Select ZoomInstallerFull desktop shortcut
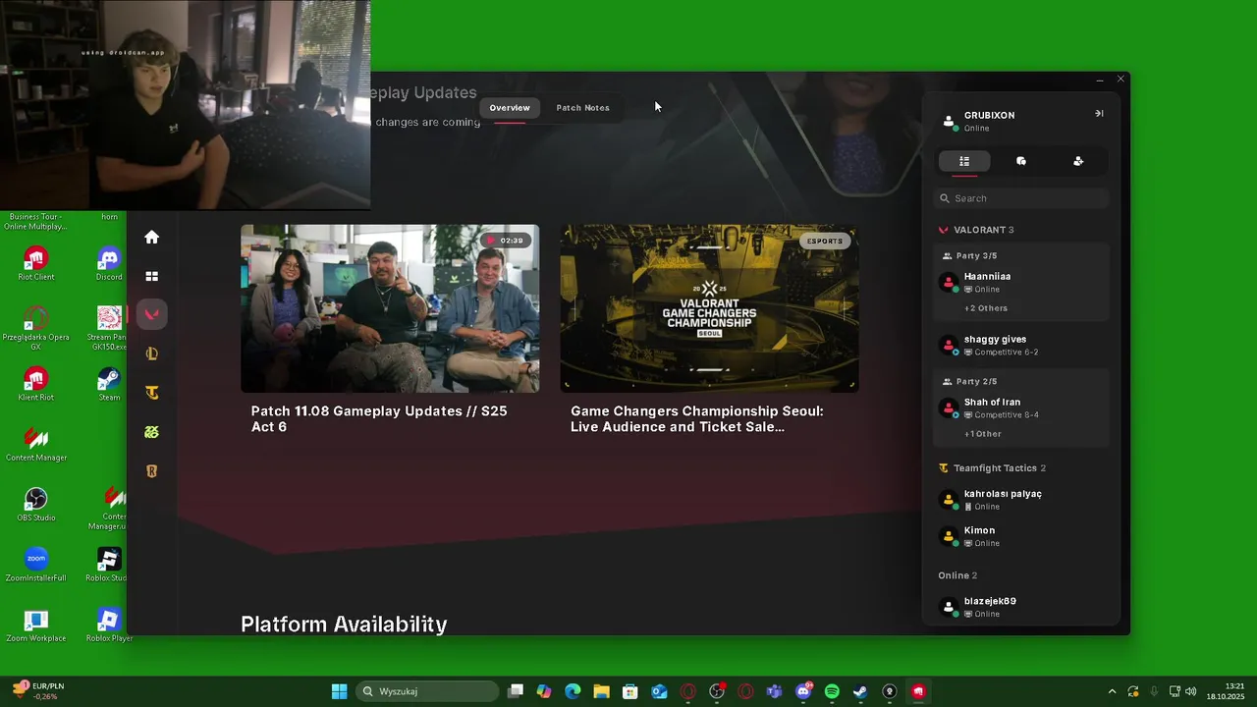Image resolution: width=1257 pixels, height=707 pixels. 36,565
